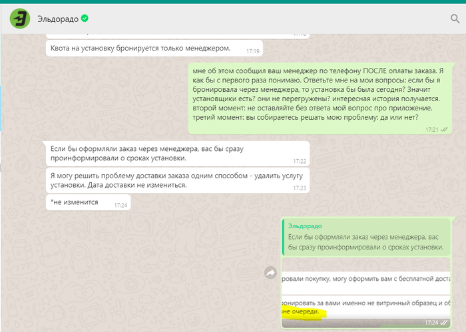Select the long green message about ПОСЛЕ оплаты заказа

point(320,98)
